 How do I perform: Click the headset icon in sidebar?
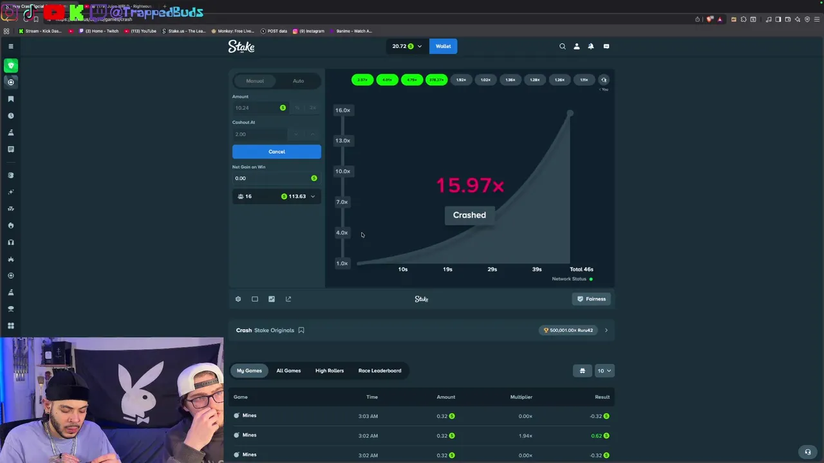(11, 242)
